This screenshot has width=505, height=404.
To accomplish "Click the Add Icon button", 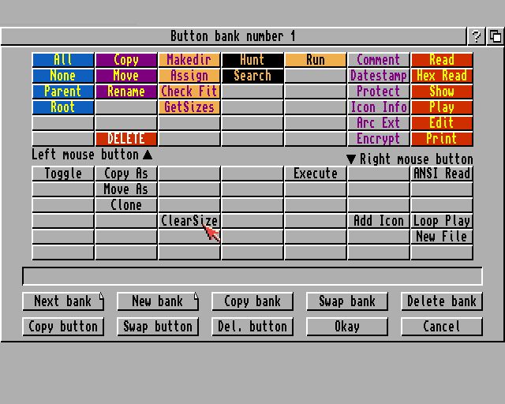I will [x=379, y=221].
